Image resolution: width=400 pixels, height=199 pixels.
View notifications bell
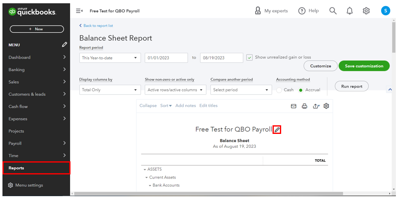(350, 11)
